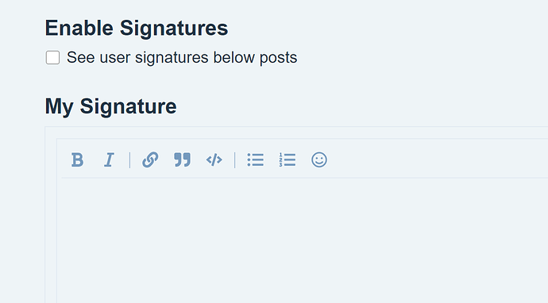
Task: Click the word 'posts' in the checkbox label
Action: click(278, 58)
